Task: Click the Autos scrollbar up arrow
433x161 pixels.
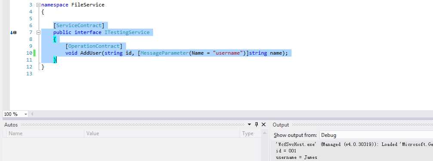Action: [x=264, y=133]
